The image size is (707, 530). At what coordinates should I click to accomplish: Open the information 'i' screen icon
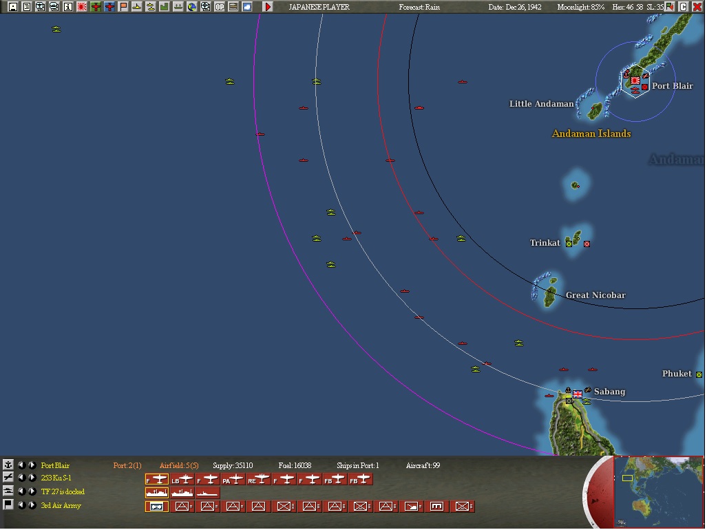pyautogui.click(x=68, y=7)
